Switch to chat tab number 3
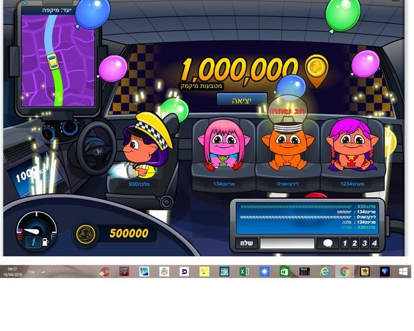The width and height of the screenshot is (414, 331). point(364,244)
